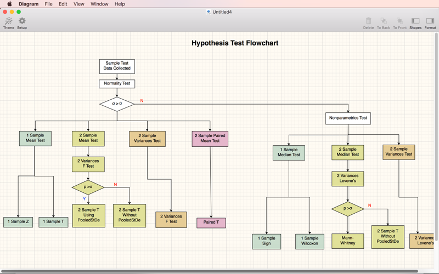This screenshot has height=274, width=439.
Task: Toggle the Shapes panel
Action: (x=415, y=23)
